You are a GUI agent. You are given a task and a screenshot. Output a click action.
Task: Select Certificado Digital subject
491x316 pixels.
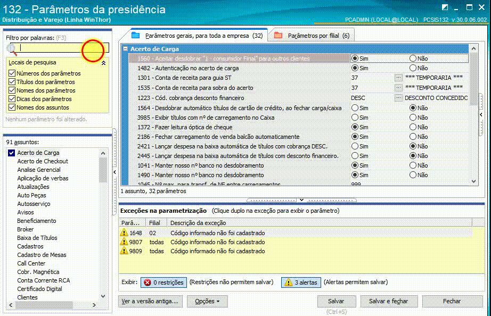tap(40, 289)
